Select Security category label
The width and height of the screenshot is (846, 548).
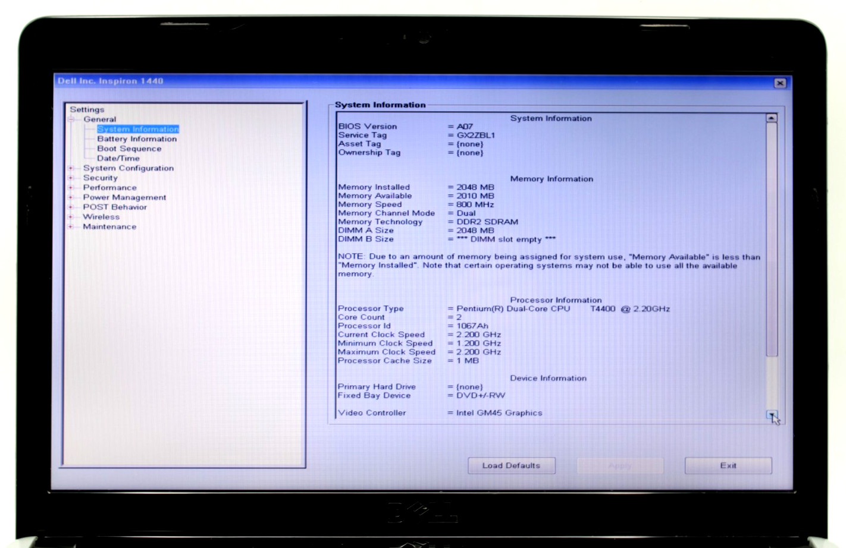tap(100, 178)
